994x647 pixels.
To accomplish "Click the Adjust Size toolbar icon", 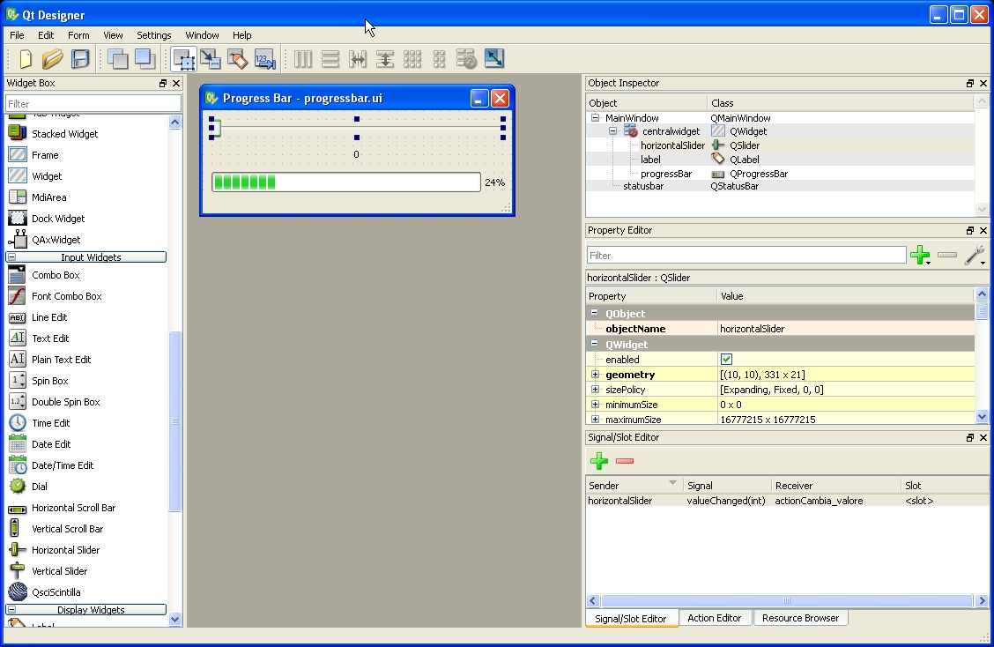I will pyautogui.click(x=494, y=59).
